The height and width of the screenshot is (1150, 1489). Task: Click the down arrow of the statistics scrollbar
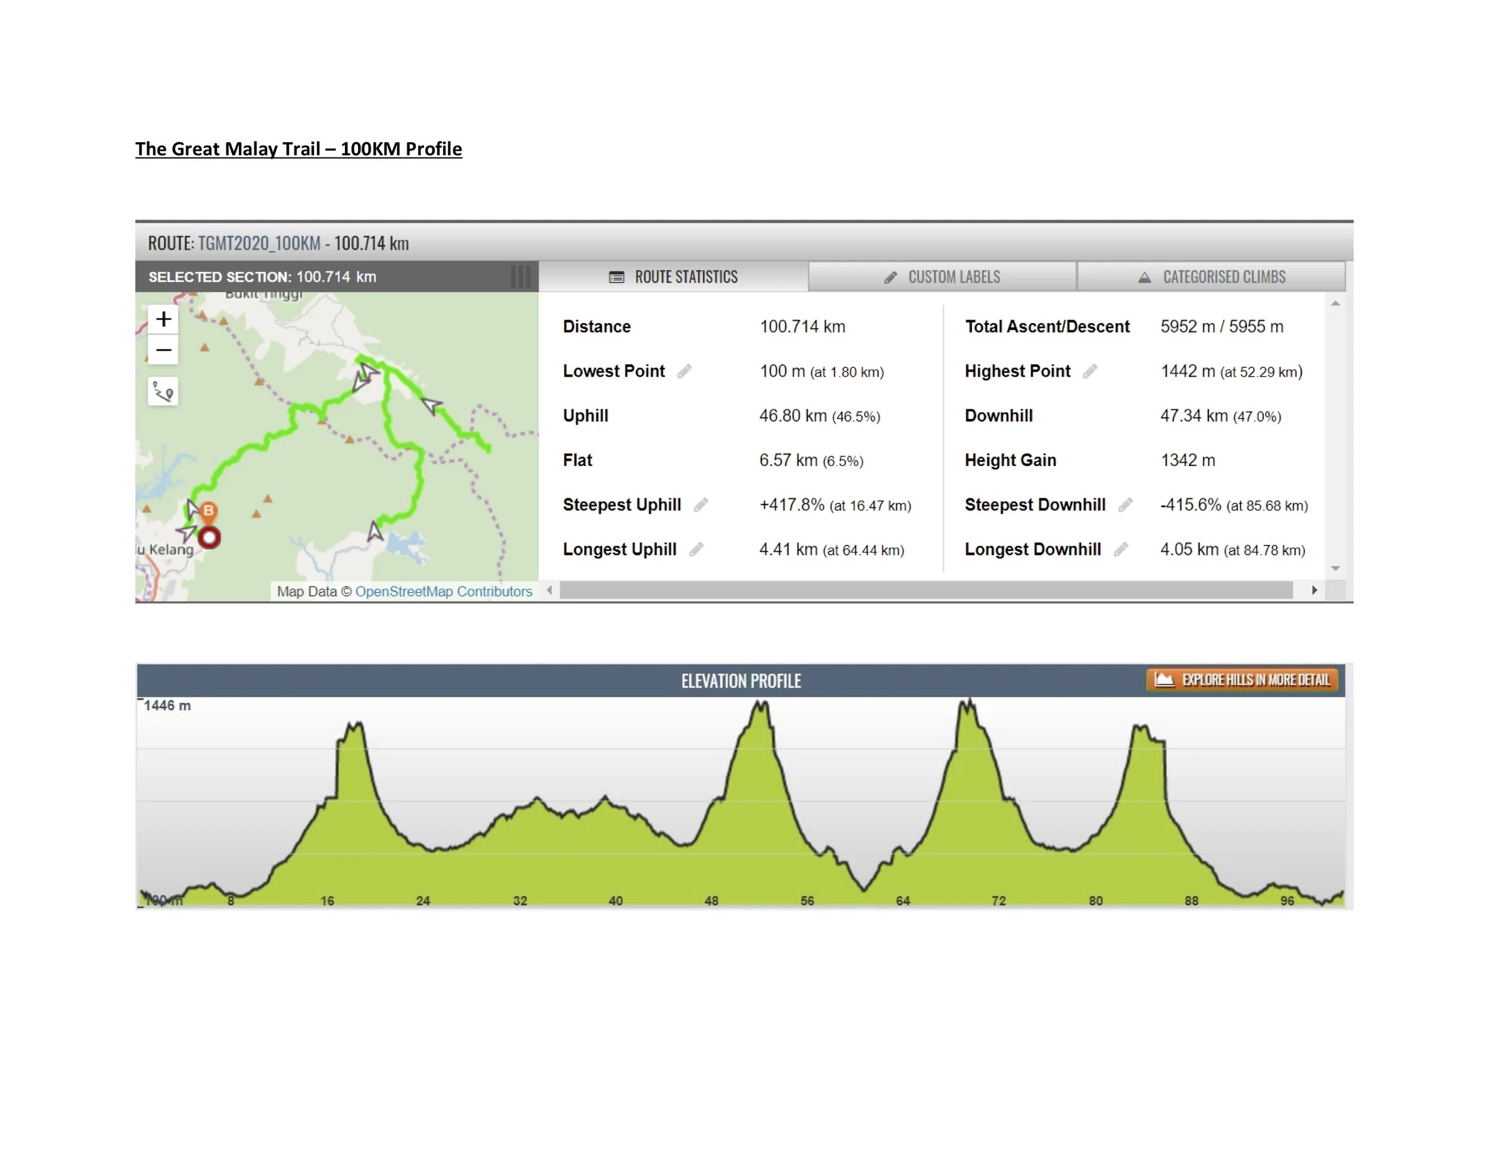[1335, 568]
